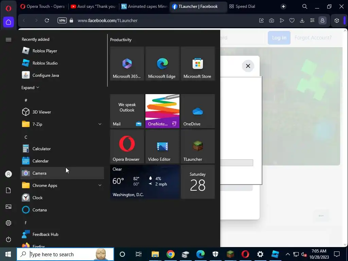Open the user account icon in Start sidebar
The width and height of the screenshot is (348, 261).
click(x=8, y=174)
